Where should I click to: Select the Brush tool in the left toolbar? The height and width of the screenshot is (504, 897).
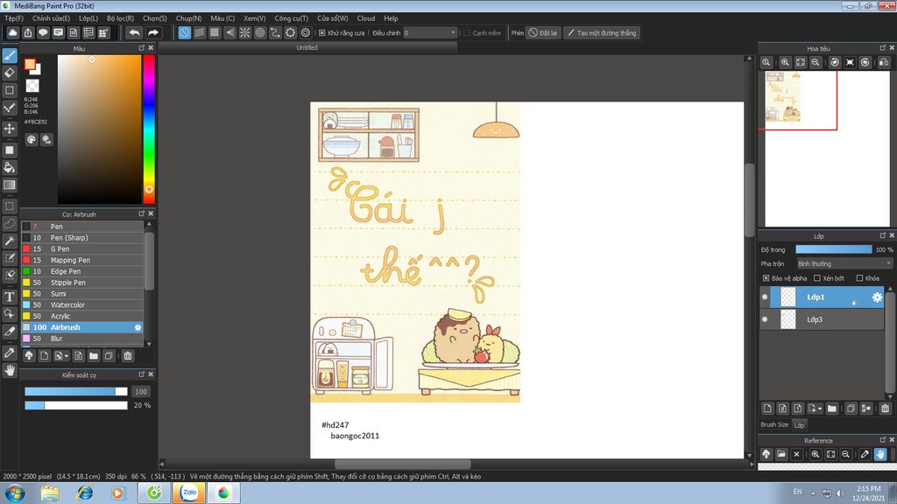point(10,55)
